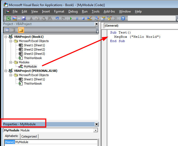Collapse the VBAProject (PERSONAL.XLSB) node

(6, 71)
